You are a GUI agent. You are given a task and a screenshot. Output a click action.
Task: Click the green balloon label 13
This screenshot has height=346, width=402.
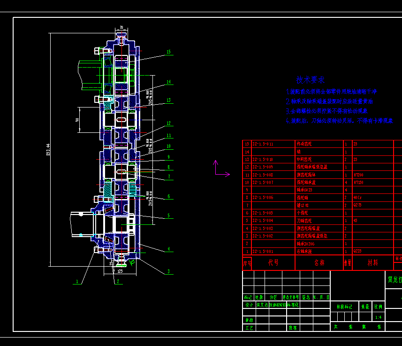[x=168, y=100]
